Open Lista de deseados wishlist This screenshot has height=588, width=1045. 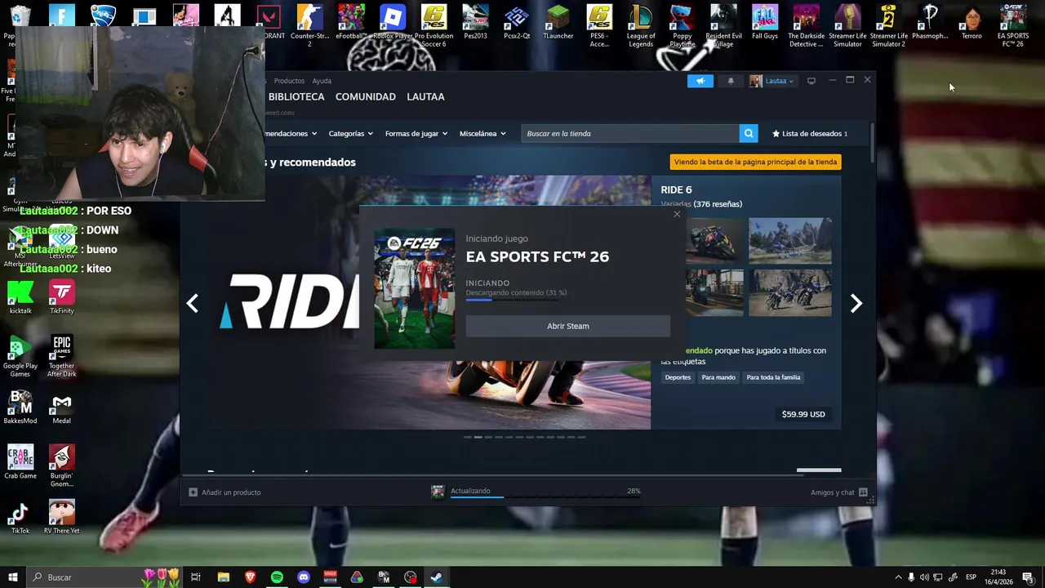(x=810, y=133)
